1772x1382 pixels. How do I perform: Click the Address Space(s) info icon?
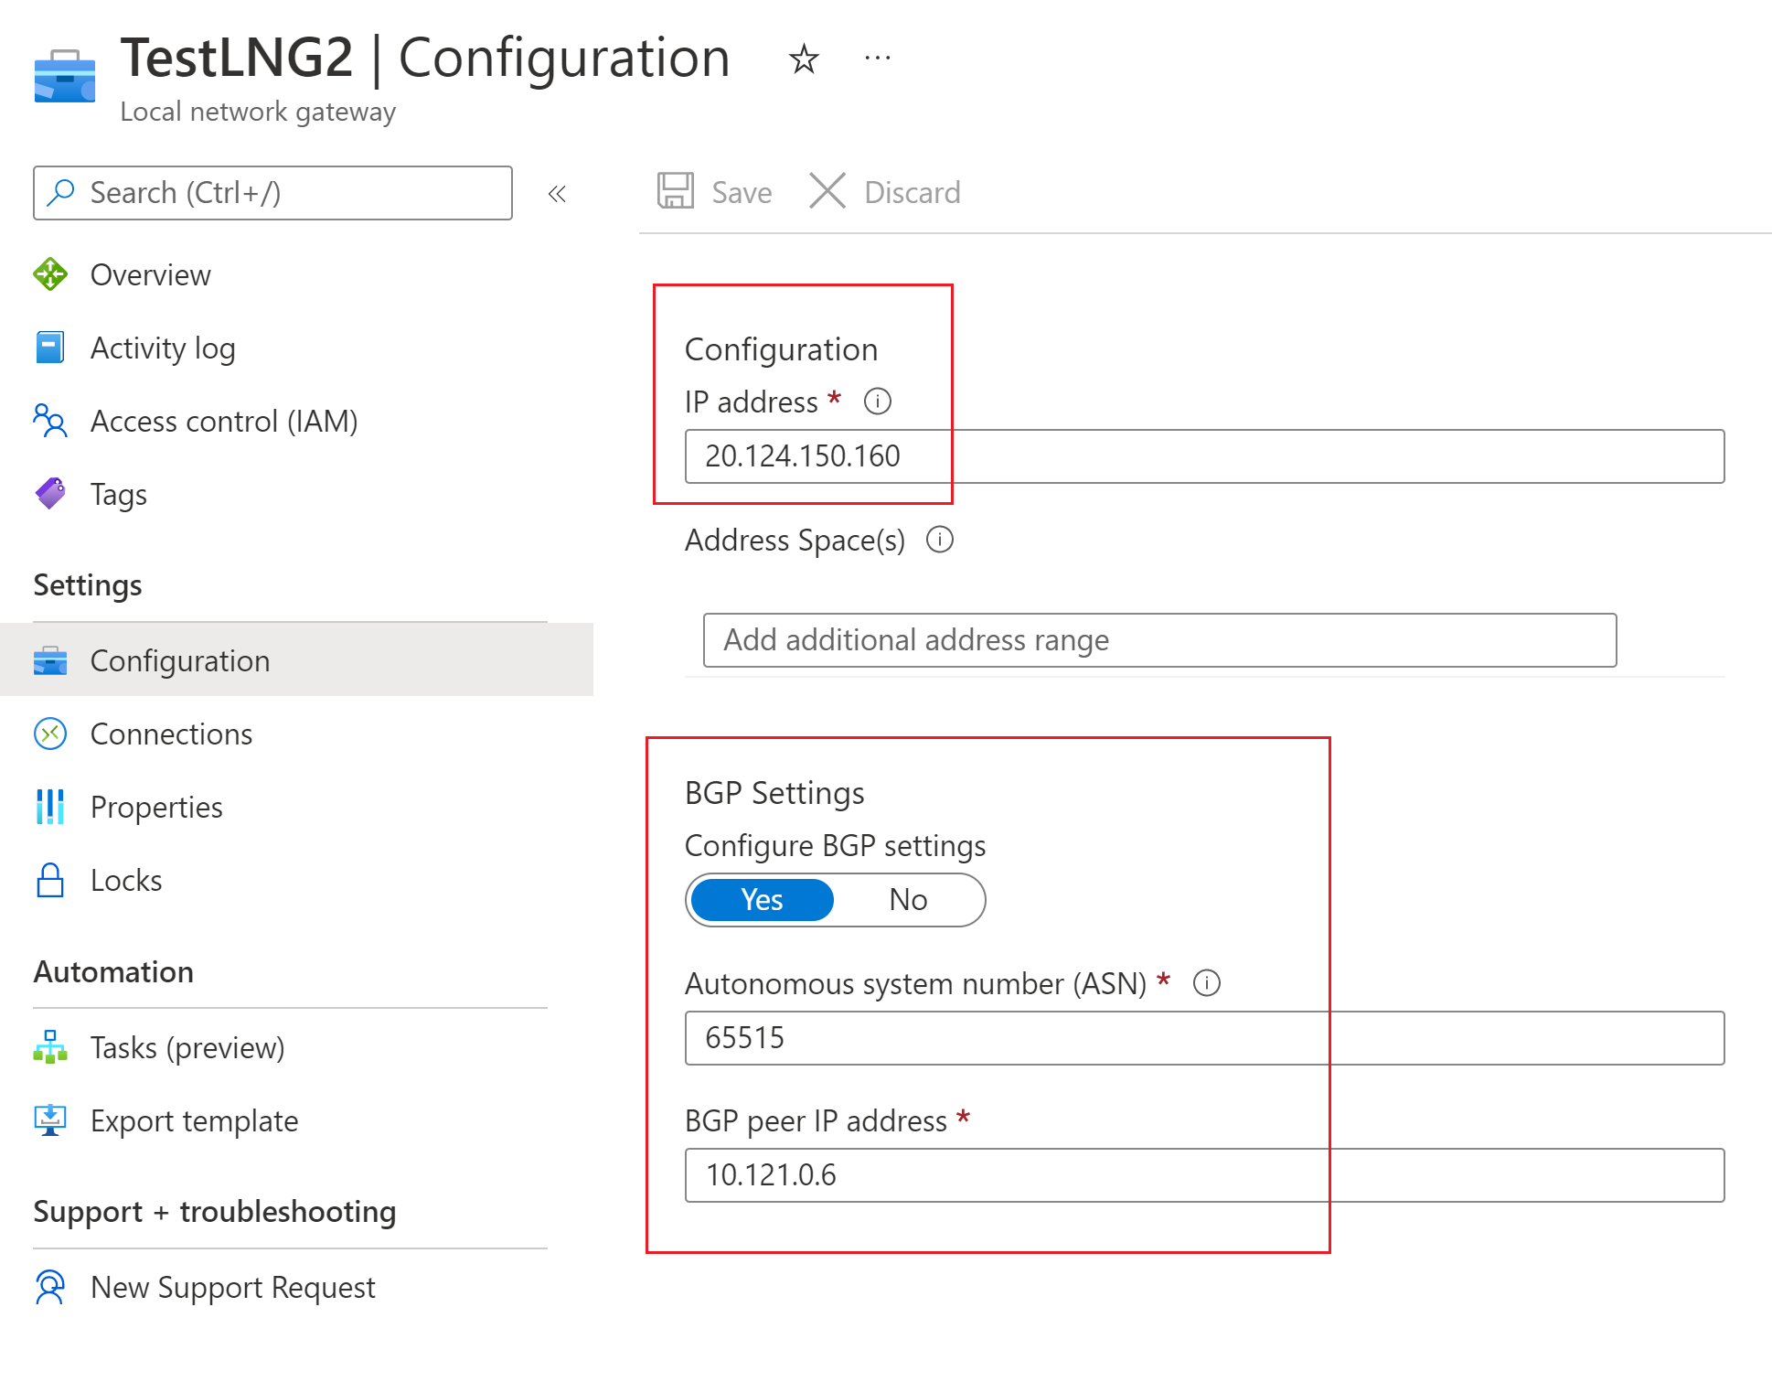coord(940,540)
